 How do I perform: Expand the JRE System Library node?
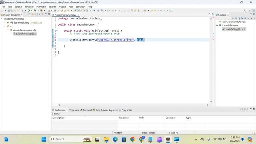click(5, 22)
